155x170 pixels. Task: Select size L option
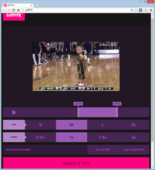click(x=102, y=125)
